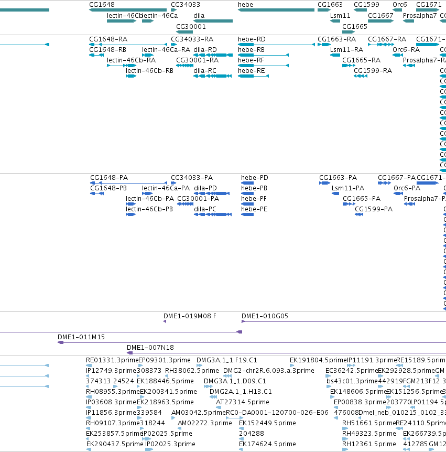Open protein CG30001-PA

198,199
